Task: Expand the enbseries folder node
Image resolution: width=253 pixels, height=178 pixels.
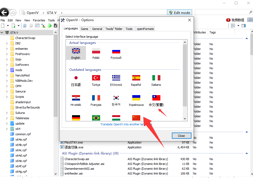Action: click(7, 49)
